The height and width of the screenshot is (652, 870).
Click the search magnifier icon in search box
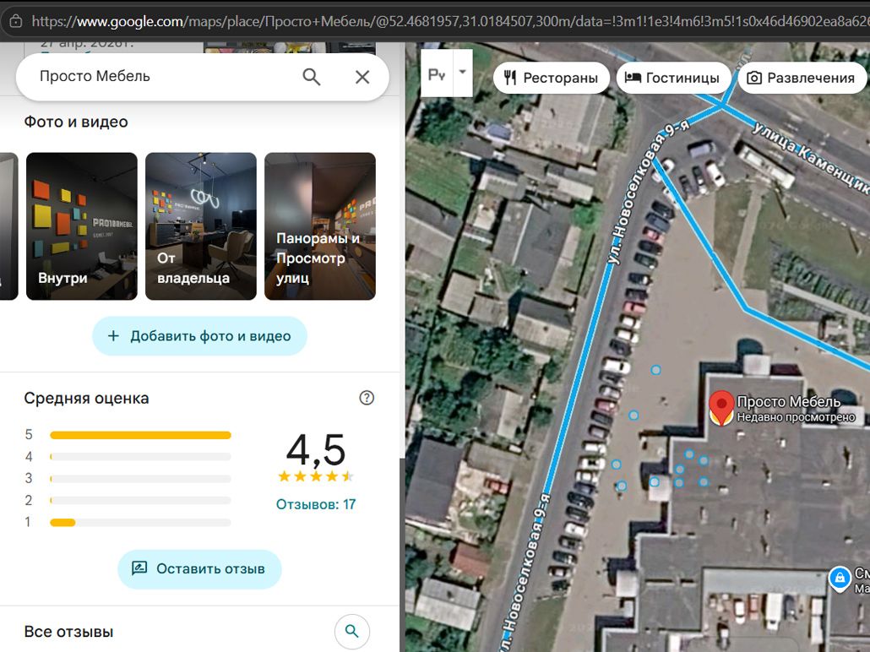point(312,77)
